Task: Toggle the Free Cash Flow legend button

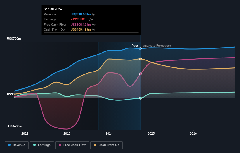Action: click(72, 145)
